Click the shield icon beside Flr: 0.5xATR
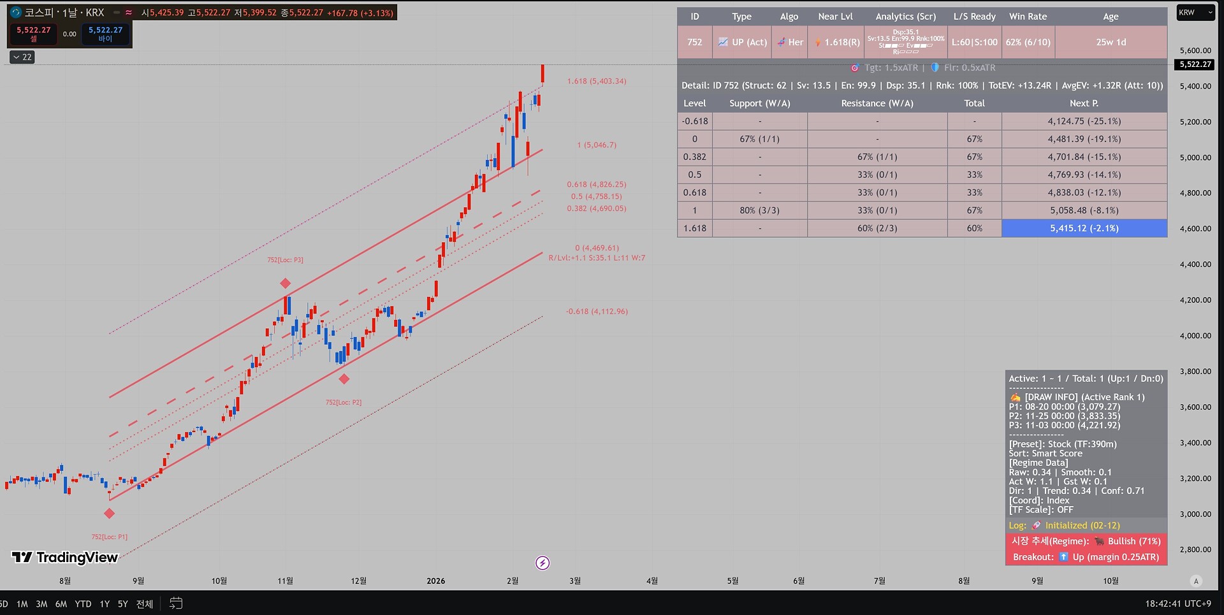The image size is (1224, 615). coord(935,68)
